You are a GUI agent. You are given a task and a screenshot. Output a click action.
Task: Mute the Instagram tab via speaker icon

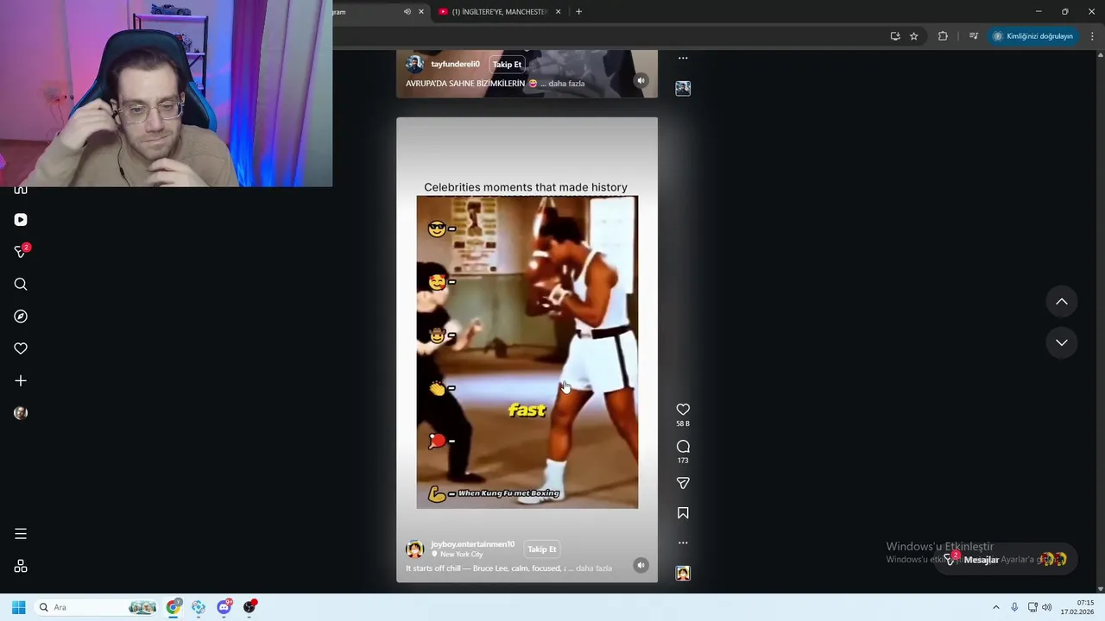[407, 12]
